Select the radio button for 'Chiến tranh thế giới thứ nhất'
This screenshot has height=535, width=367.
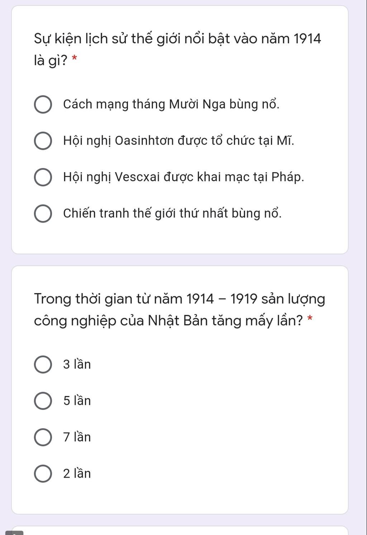tap(43, 214)
